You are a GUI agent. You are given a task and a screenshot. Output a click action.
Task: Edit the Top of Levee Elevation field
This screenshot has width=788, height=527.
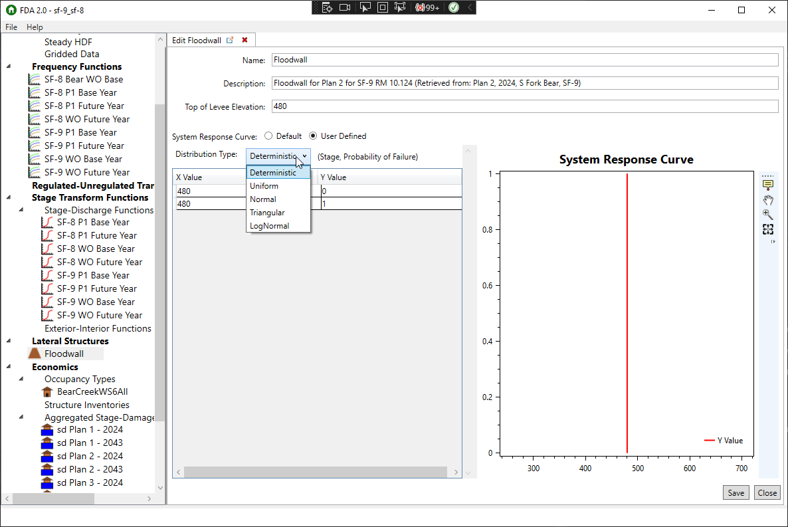(x=465, y=106)
